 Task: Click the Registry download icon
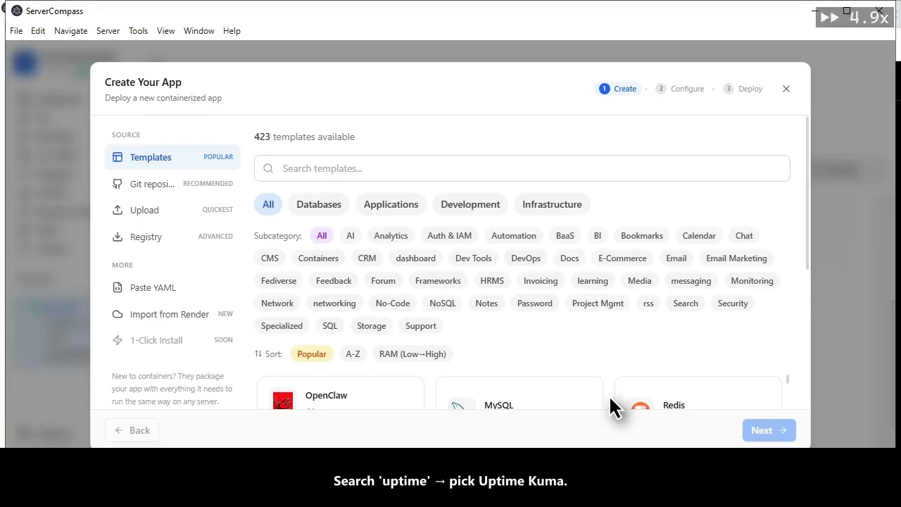coord(118,237)
